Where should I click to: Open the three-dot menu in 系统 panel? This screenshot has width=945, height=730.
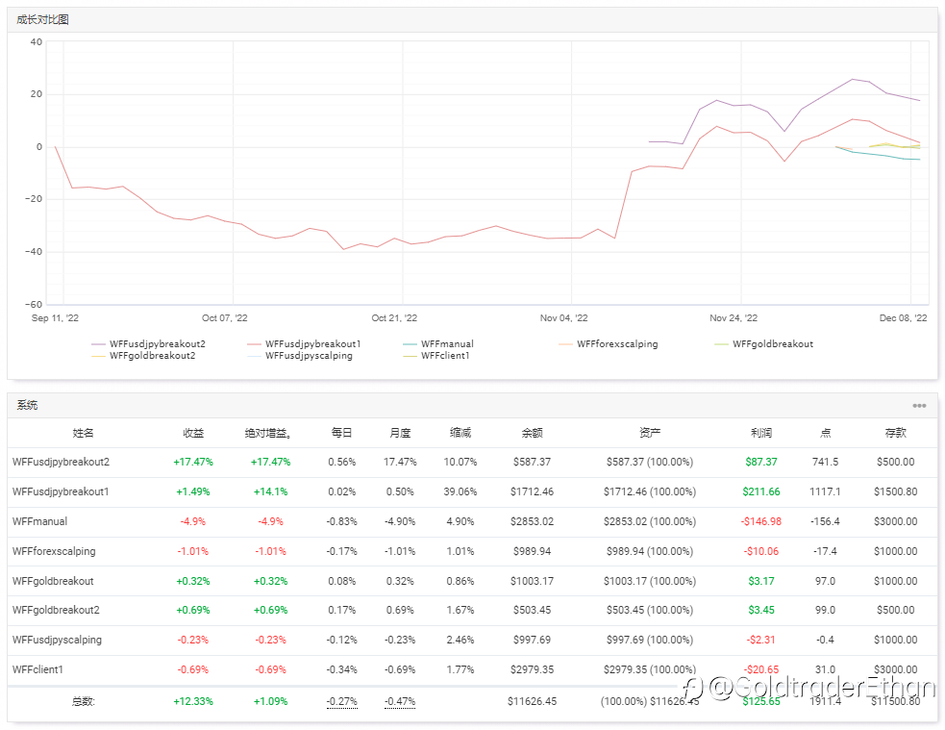point(918,406)
